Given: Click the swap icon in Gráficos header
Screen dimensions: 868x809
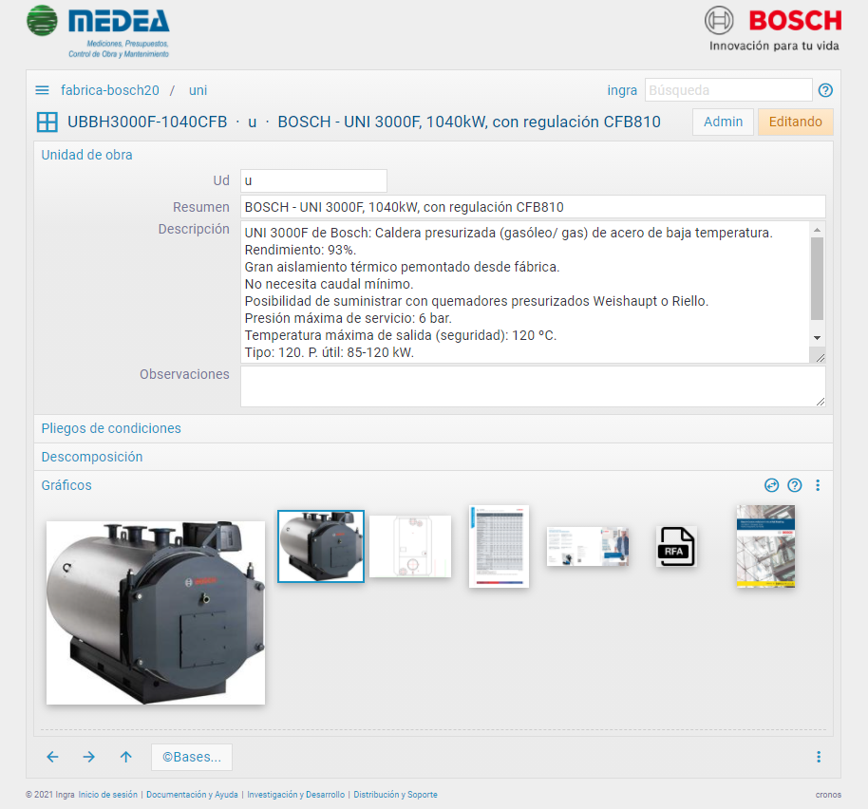Looking at the screenshot, I should [771, 485].
